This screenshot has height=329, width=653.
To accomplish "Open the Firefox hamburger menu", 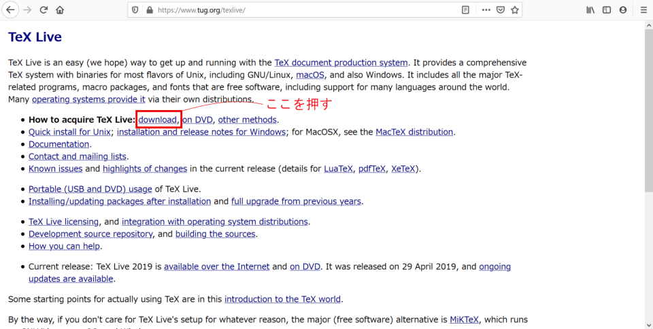I will [x=643, y=10].
